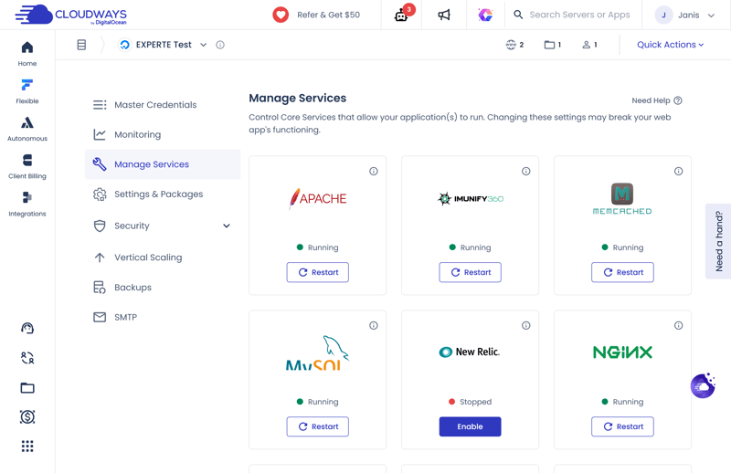The height and width of the screenshot is (473, 731).
Task: Open the floating Cloudways chat bubble
Action: [703, 386]
